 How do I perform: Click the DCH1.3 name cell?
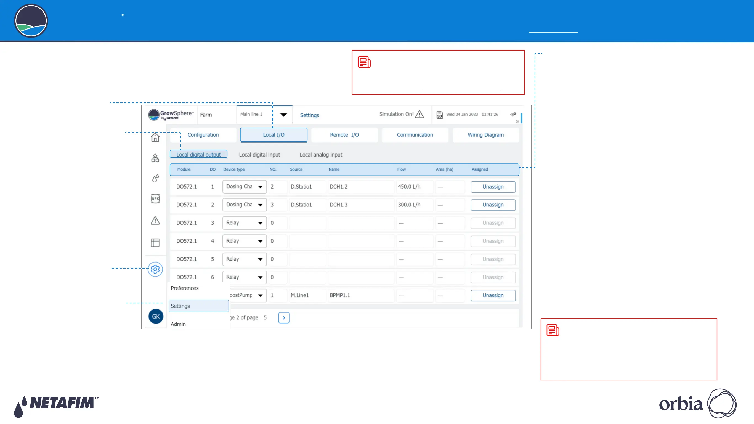(361, 205)
